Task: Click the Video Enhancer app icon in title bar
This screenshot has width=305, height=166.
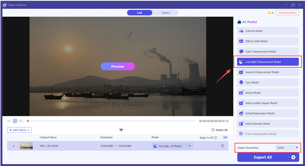Action: pyautogui.click(x=5, y=5)
